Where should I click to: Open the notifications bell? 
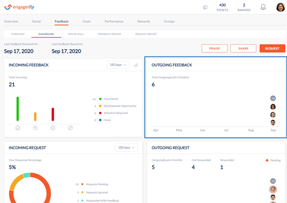pos(263,7)
